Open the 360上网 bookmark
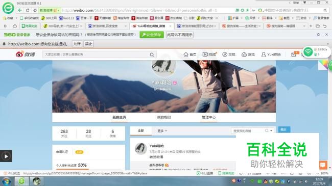 pos(49,18)
